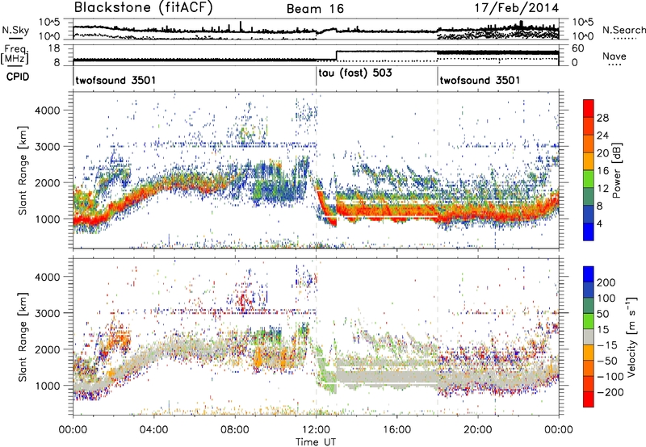646x447 pixels.
Task: Click the 12:00 time tick label
Action: pos(316,430)
